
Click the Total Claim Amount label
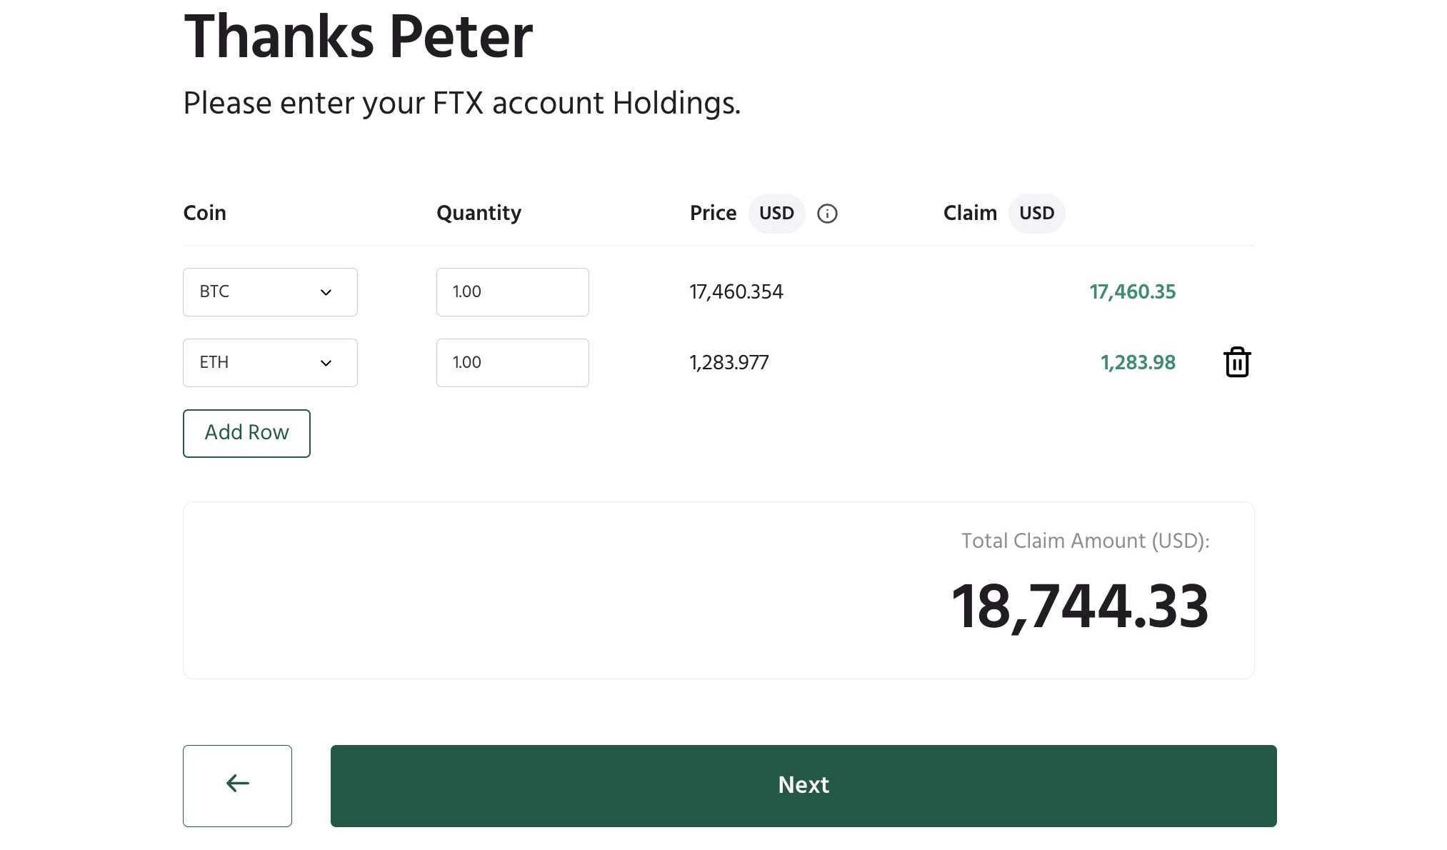pyautogui.click(x=1085, y=541)
